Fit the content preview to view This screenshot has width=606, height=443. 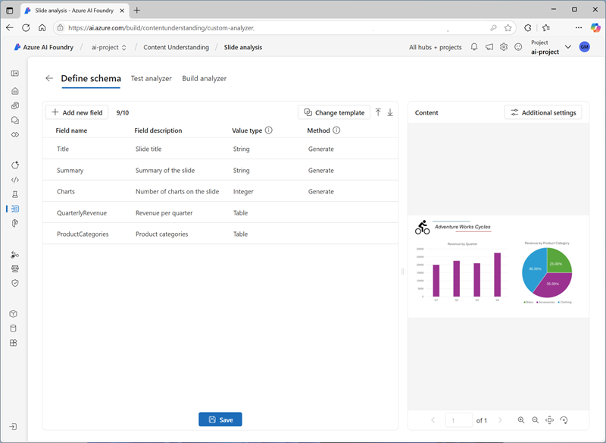(x=550, y=420)
